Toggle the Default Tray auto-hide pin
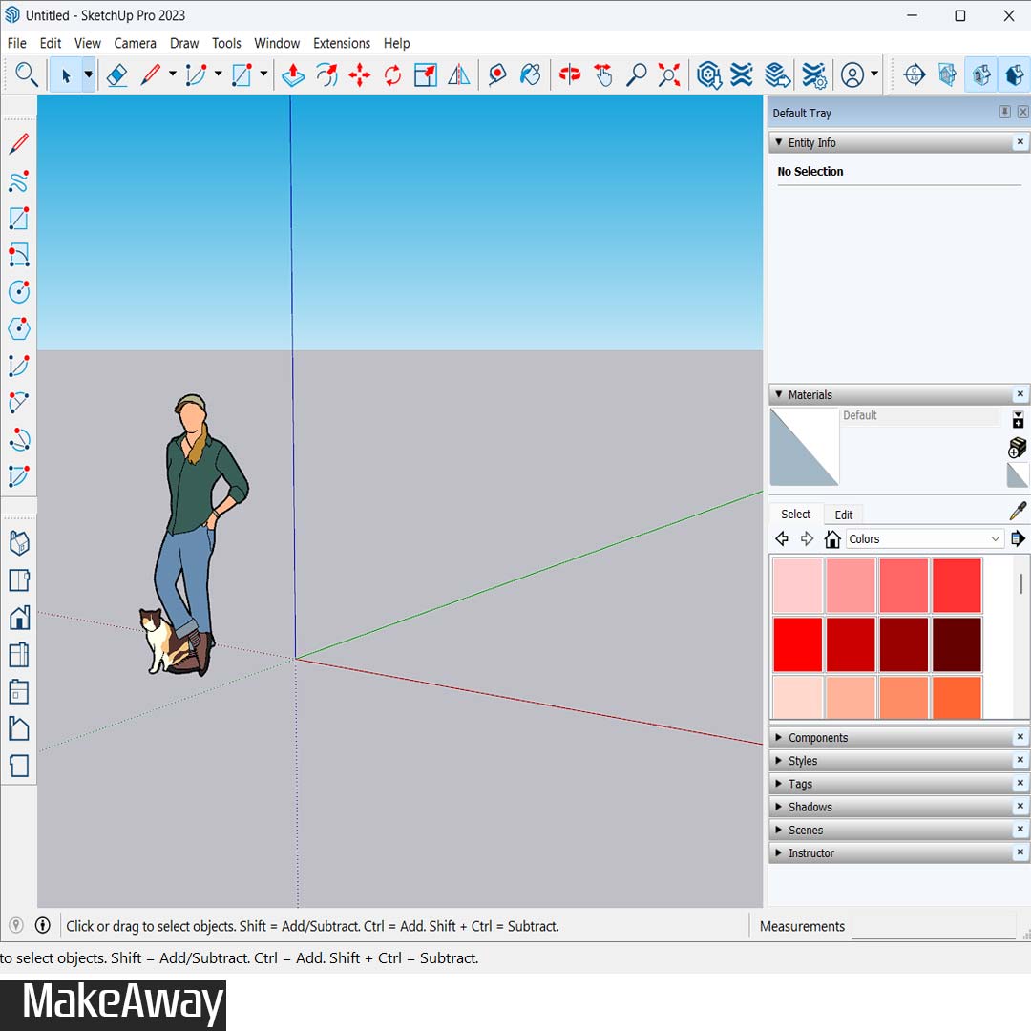The width and height of the screenshot is (1031, 1031). pos(1004,113)
